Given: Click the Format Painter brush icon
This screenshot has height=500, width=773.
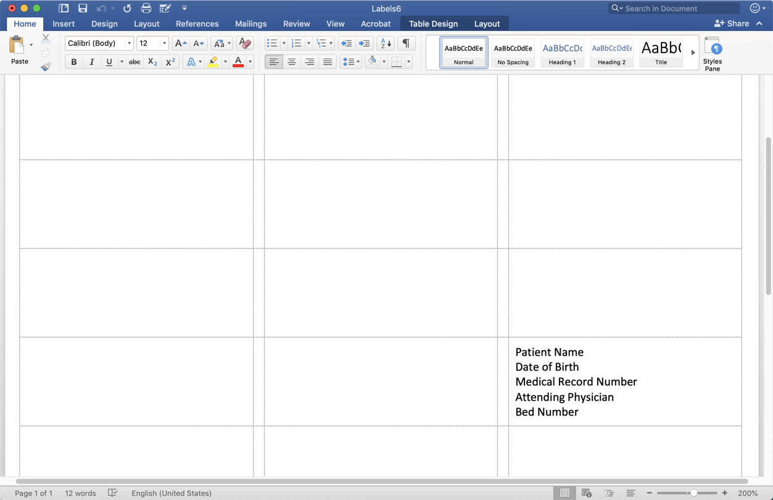Looking at the screenshot, I should point(46,67).
